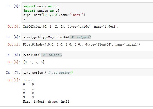This screenshot has height=109, width=153.
Task: Click the '# .astype()' comment
Action: click(81, 37)
